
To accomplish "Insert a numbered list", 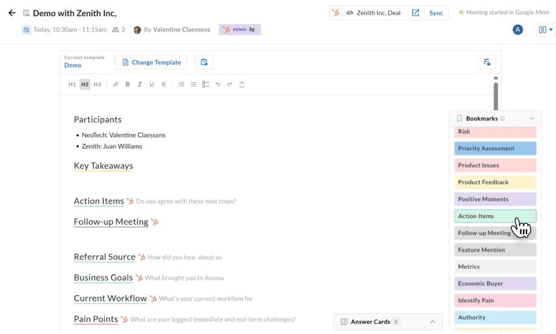I will [x=181, y=84].
